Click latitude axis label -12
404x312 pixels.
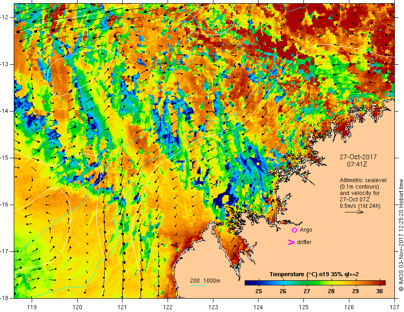click(5, 17)
